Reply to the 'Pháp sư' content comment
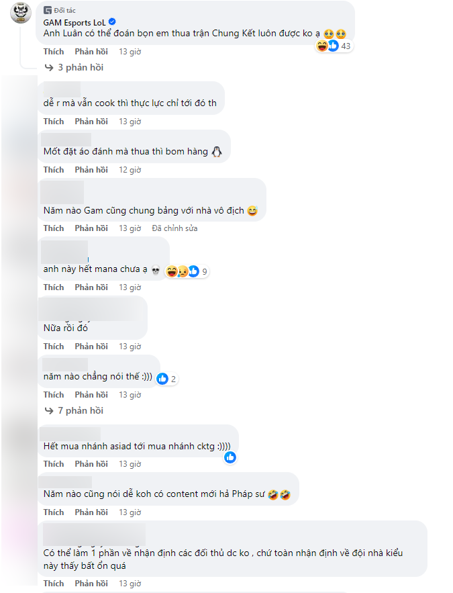 (x=91, y=512)
